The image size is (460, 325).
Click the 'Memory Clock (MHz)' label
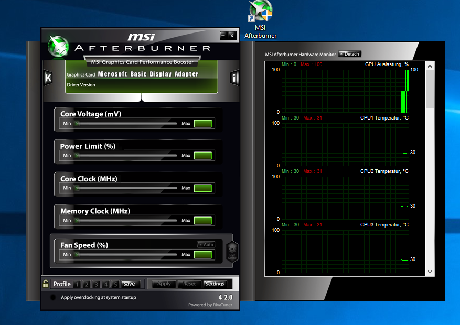click(x=95, y=211)
